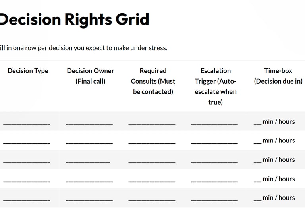Click first row min / hours cell

pyautogui.click(x=274, y=122)
